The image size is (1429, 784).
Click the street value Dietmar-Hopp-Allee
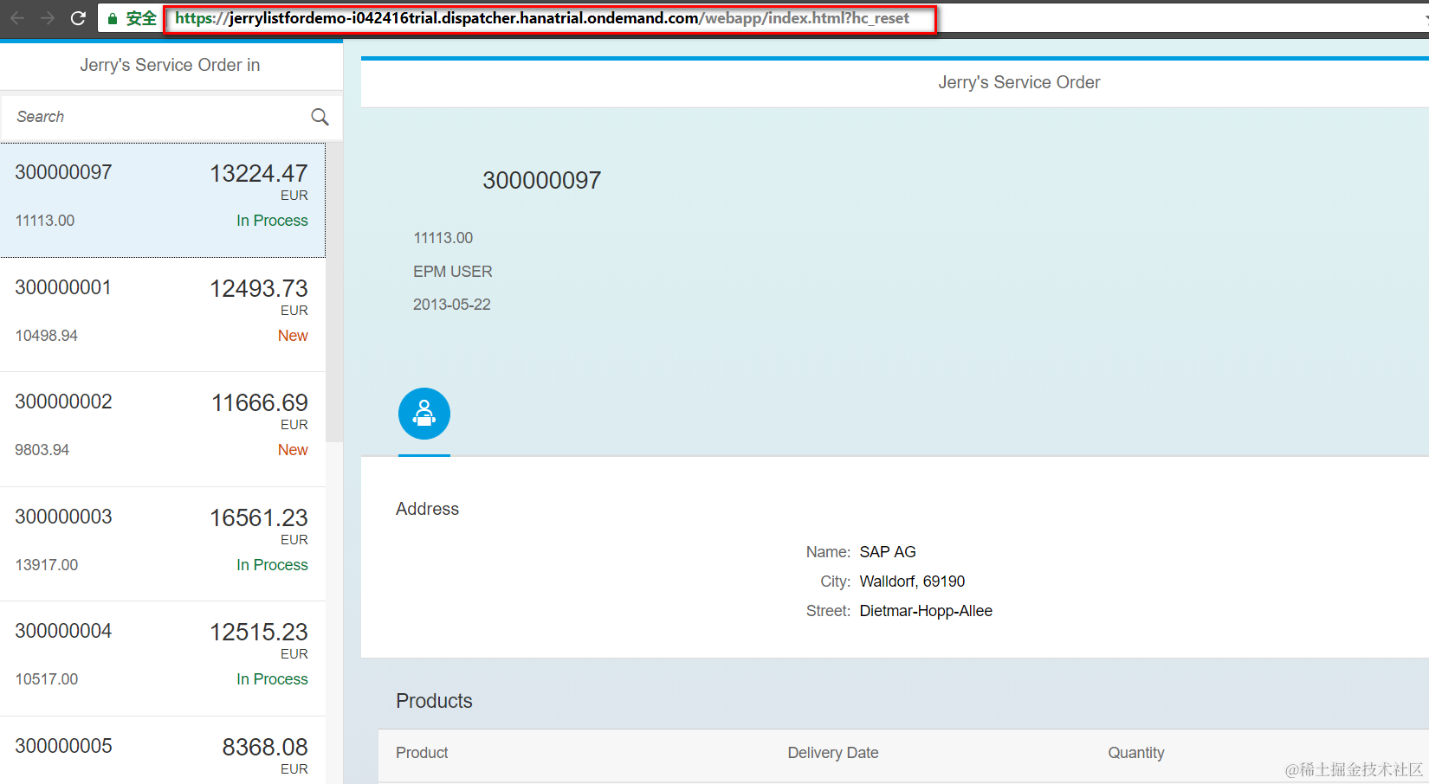[926, 611]
